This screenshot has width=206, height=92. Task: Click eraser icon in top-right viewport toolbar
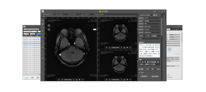coord(124,47)
